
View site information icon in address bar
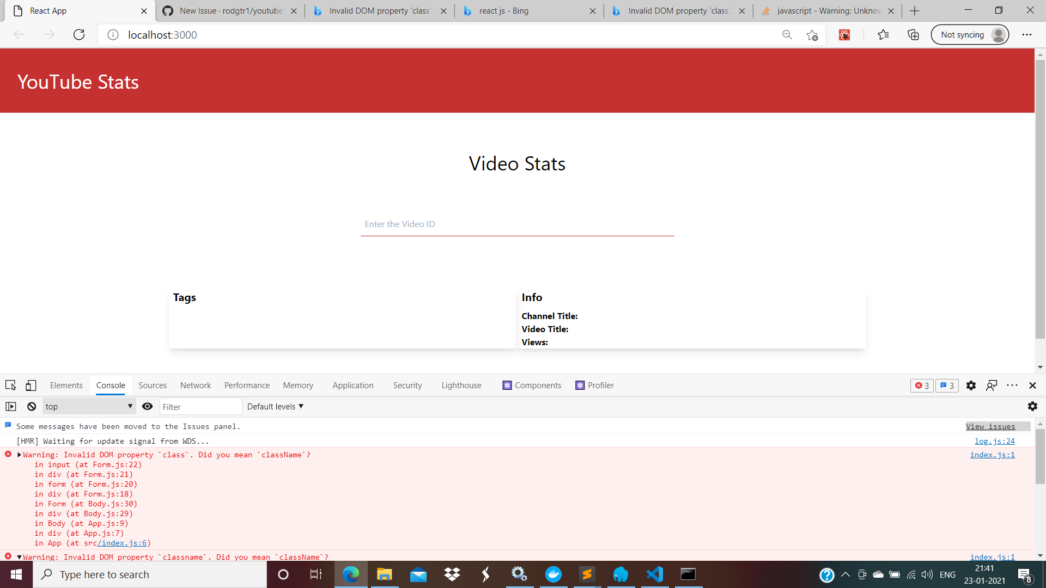[113, 35]
